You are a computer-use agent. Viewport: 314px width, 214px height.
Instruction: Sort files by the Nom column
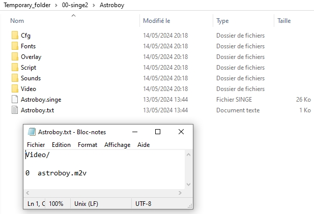17,21
